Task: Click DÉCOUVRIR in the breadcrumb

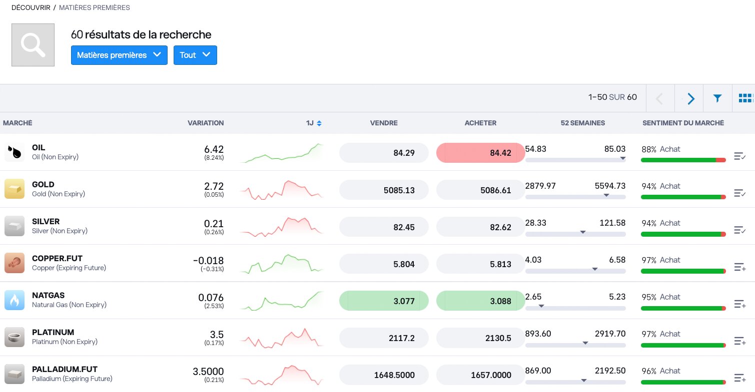Action: point(31,7)
